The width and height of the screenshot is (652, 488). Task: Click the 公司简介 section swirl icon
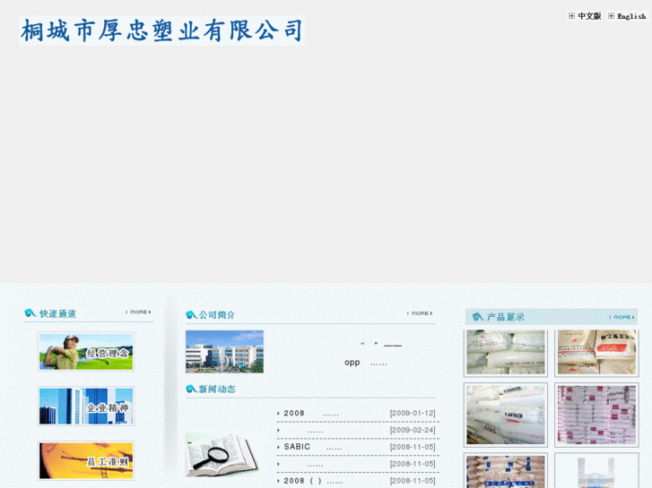191,314
